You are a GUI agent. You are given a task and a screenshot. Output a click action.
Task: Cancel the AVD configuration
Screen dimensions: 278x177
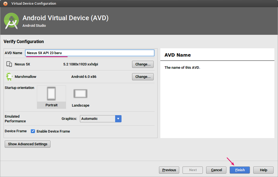pos(216,170)
